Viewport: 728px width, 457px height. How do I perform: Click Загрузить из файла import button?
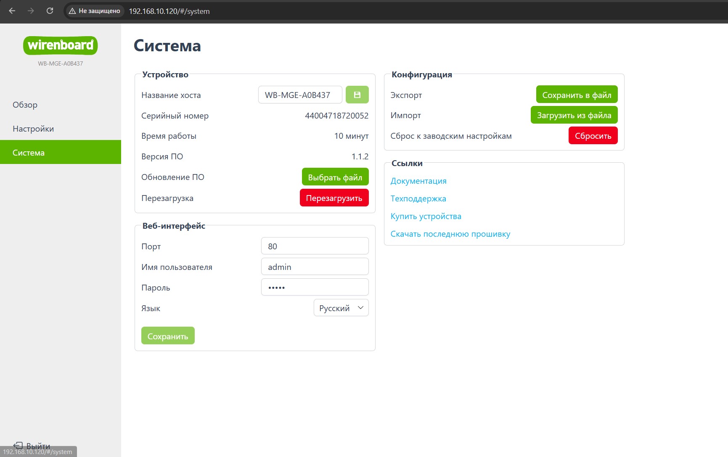(x=574, y=115)
